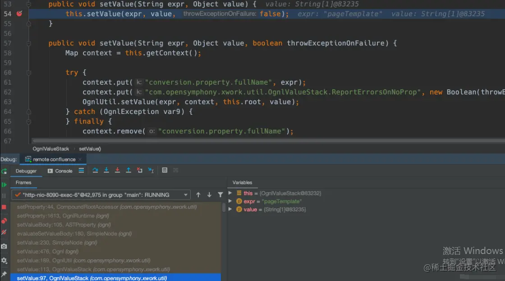
Task: Select frame evaluateSetValueBody:180, SimpleNode
Action: [116, 234]
